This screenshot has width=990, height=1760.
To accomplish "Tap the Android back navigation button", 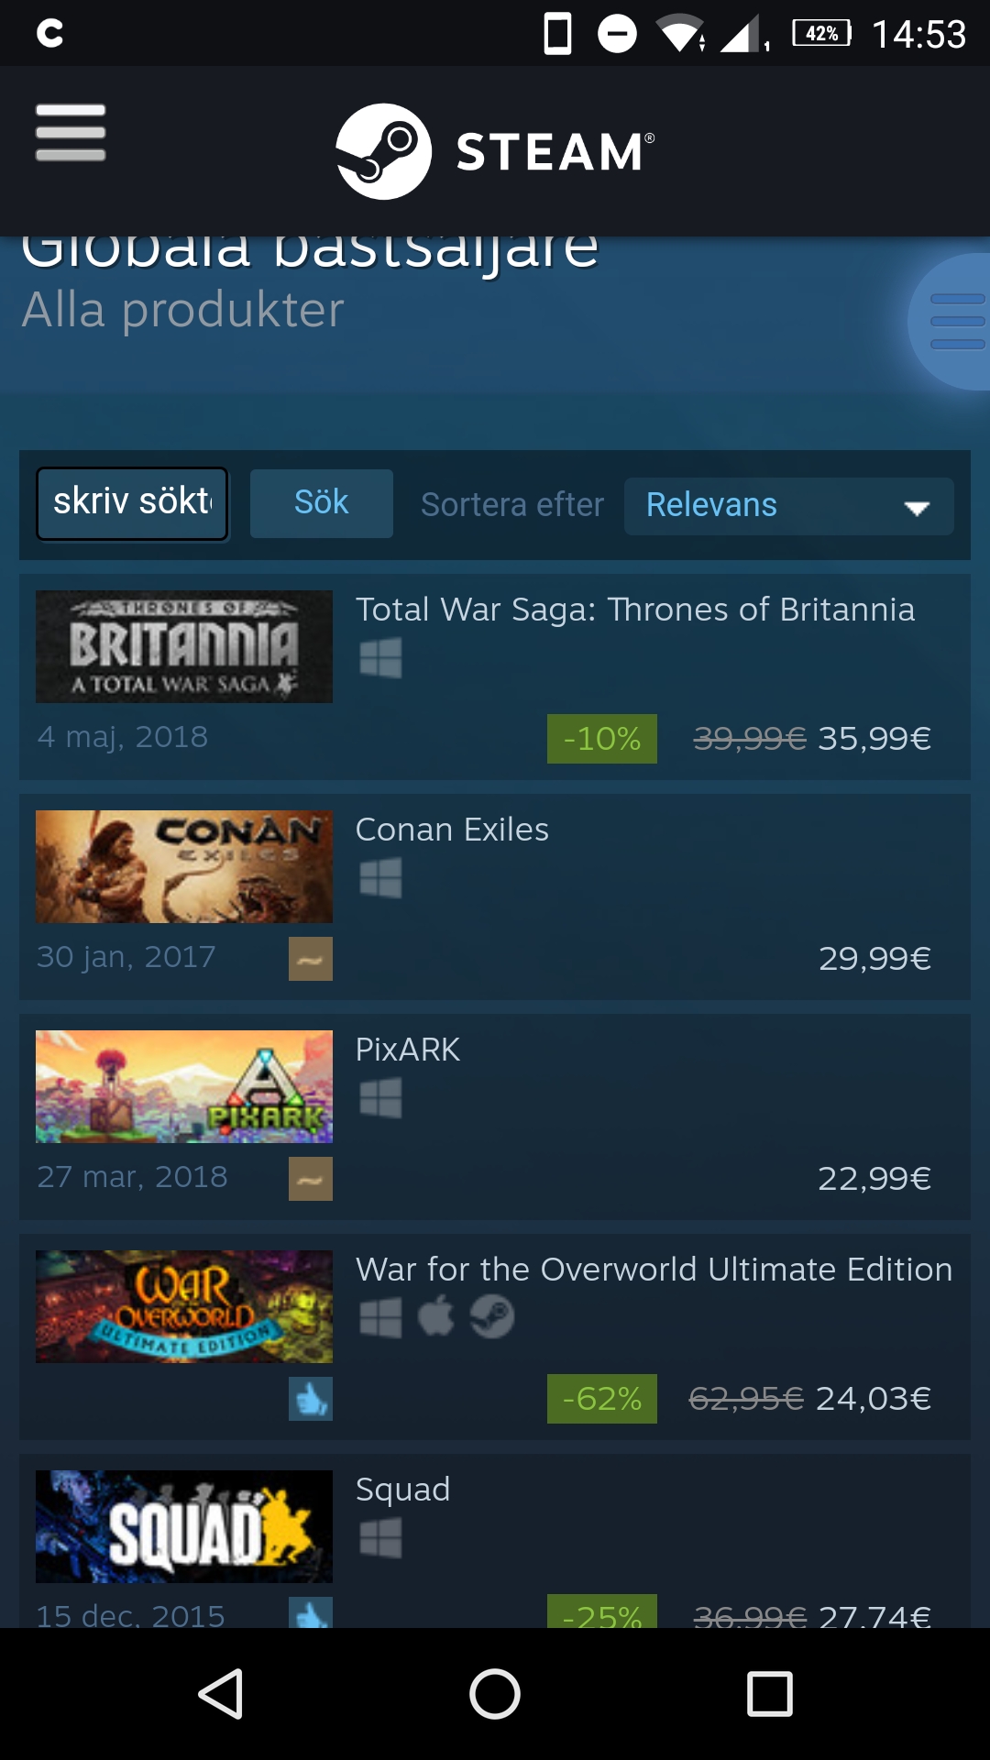I will pos(221,1693).
